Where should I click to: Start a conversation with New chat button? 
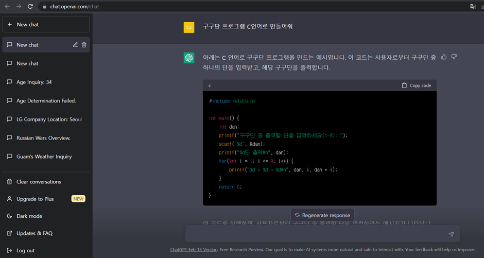coord(46,24)
